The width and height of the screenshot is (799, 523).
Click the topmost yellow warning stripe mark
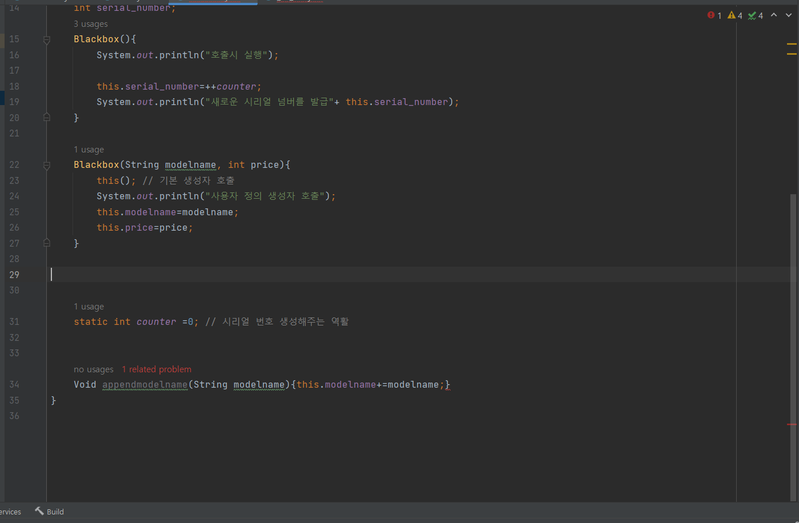point(792,44)
